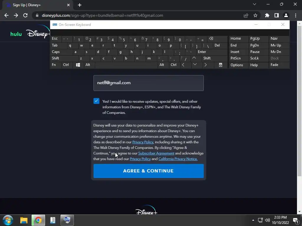
Task: Click the Tab key on keyboard
Action: pyautogui.click(x=59, y=45)
